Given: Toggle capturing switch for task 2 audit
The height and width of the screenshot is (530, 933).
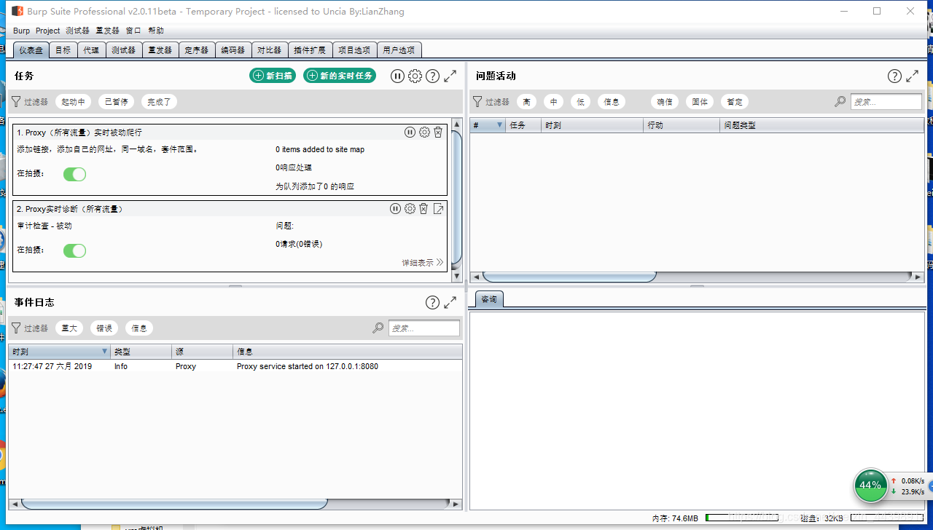Looking at the screenshot, I should click(74, 250).
